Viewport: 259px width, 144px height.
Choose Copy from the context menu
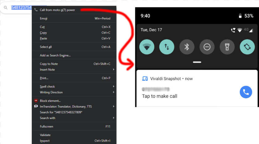coord(74,33)
